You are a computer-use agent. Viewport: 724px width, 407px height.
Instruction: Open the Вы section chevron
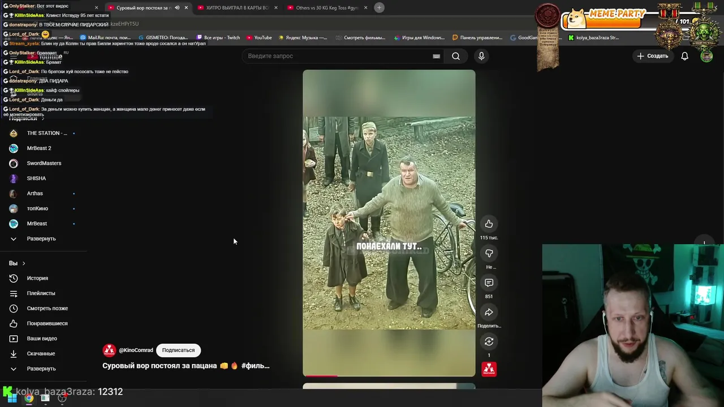[23, 263]
